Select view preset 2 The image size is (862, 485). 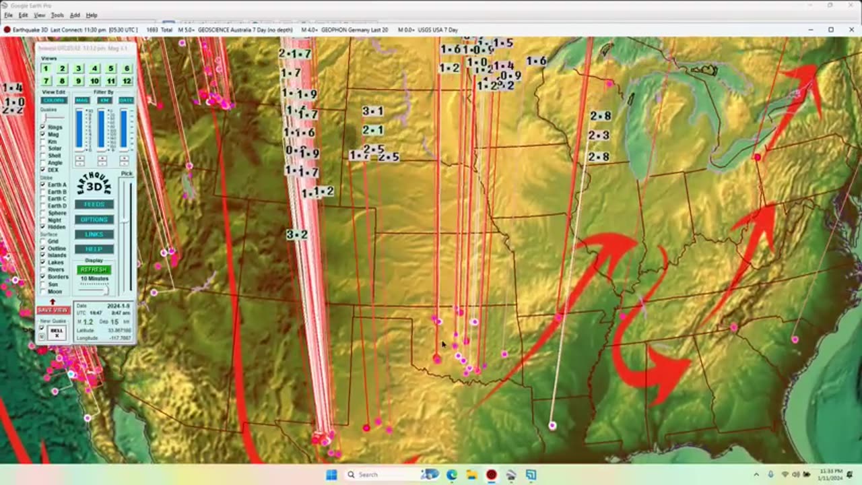pyautogui.click(x=62, y=68)
